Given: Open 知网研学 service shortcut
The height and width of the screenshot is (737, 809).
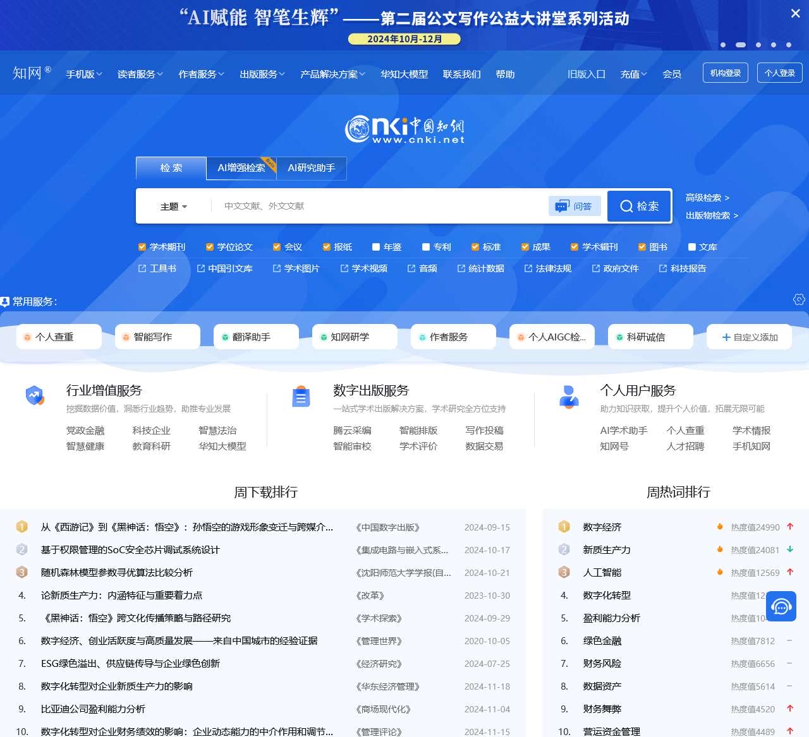Looking at the screenshot, I should [x=355, y=337].
